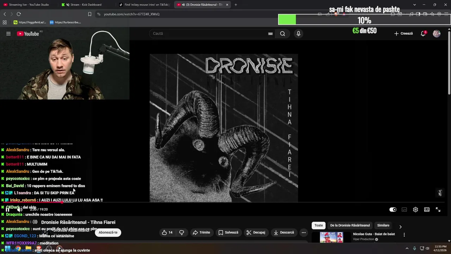
Task: Open higgsfield.ai bookmark
Action: (x=30, y=22)
